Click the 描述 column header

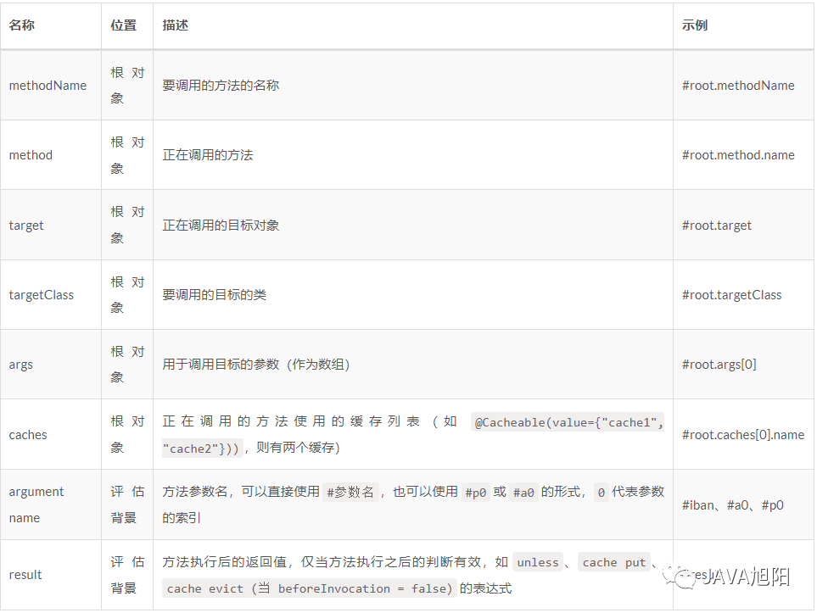point(174,25)
